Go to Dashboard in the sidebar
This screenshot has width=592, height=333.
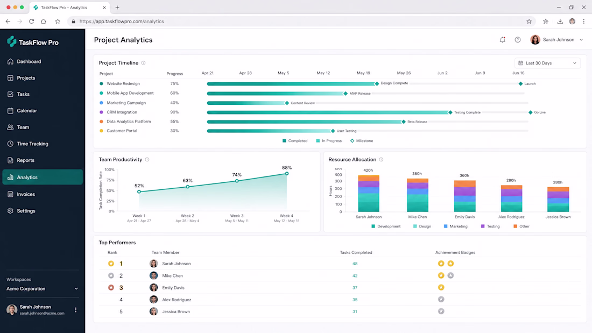click(43, 61)
